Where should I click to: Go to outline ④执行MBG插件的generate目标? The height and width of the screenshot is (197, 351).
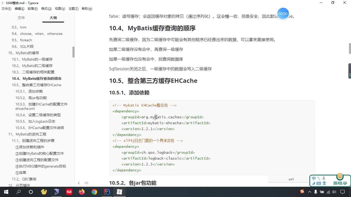point(41,166)
